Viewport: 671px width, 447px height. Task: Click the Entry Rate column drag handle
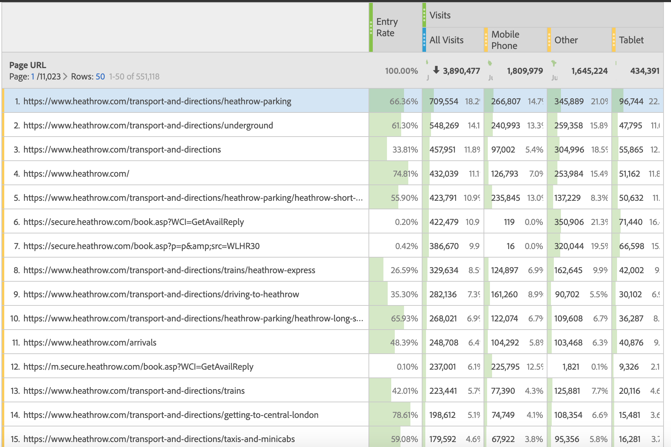371,27
